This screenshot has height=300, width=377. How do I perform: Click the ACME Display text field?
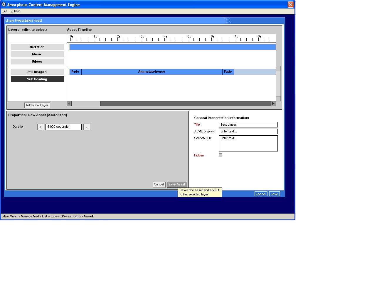pyautogui.click(x=248, y=131)
